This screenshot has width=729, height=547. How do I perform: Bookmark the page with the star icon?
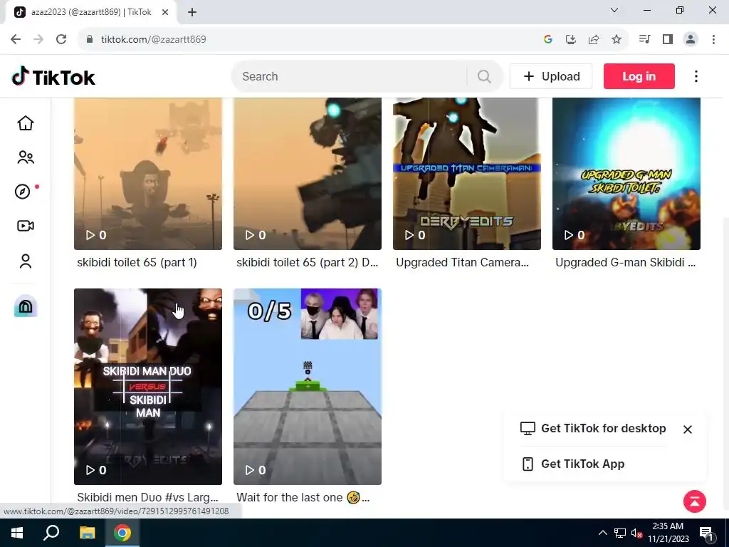[617, 40]
